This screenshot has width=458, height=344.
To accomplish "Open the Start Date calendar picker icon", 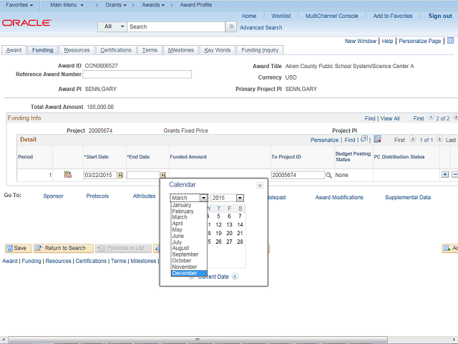I will pos(120,175).
